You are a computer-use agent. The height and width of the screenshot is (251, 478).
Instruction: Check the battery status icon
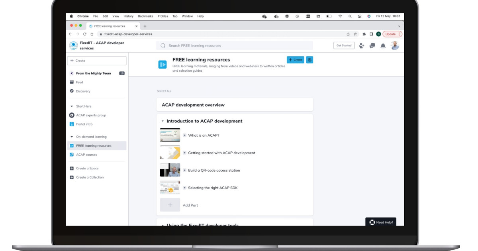[329, 16]
